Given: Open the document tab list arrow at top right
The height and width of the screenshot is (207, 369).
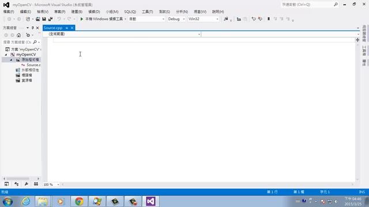Looking at the screenshot, I should (358, 28).
